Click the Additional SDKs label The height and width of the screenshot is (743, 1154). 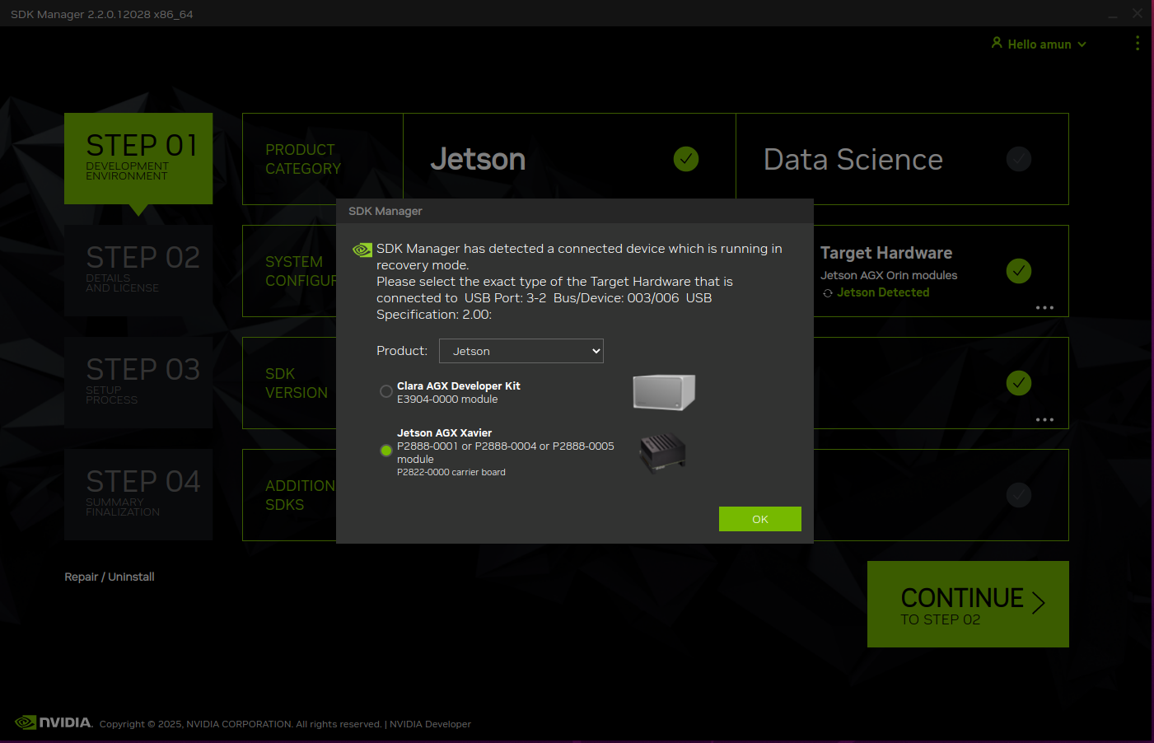pyautogui.click(x=300, y=495)
